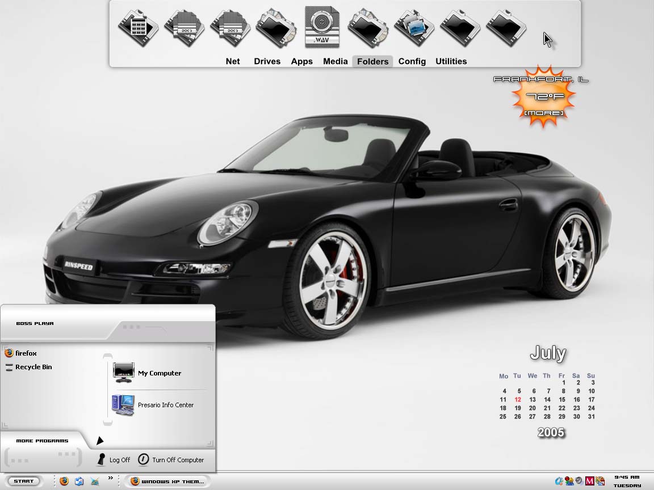Click the Start button on the taskbar
Viewport: 654px width, 490px height.
[x=24, y=481]
